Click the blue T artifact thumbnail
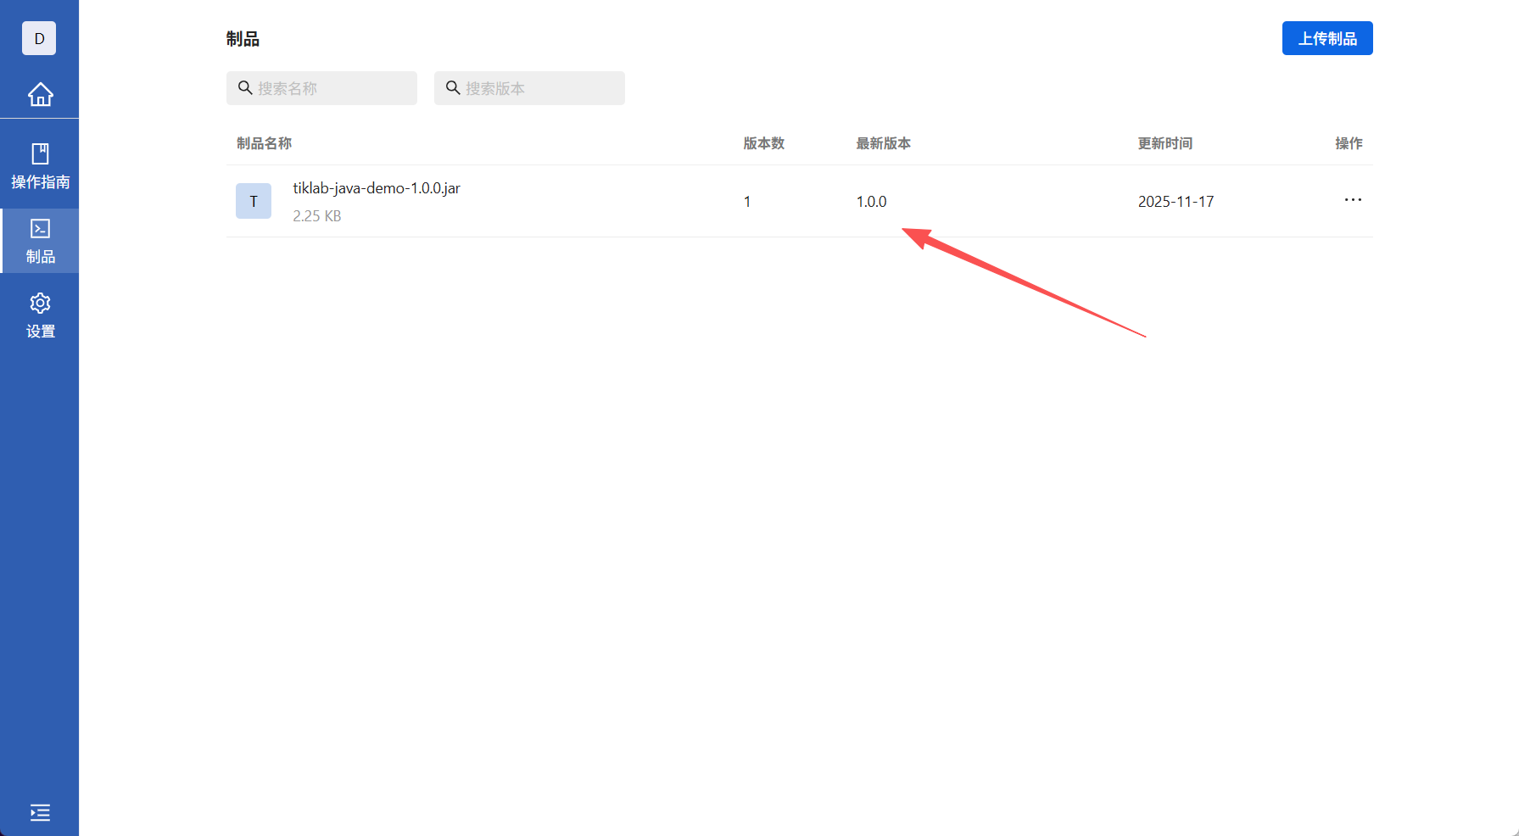The image size is (1519, 836). (x=253, y=201)
